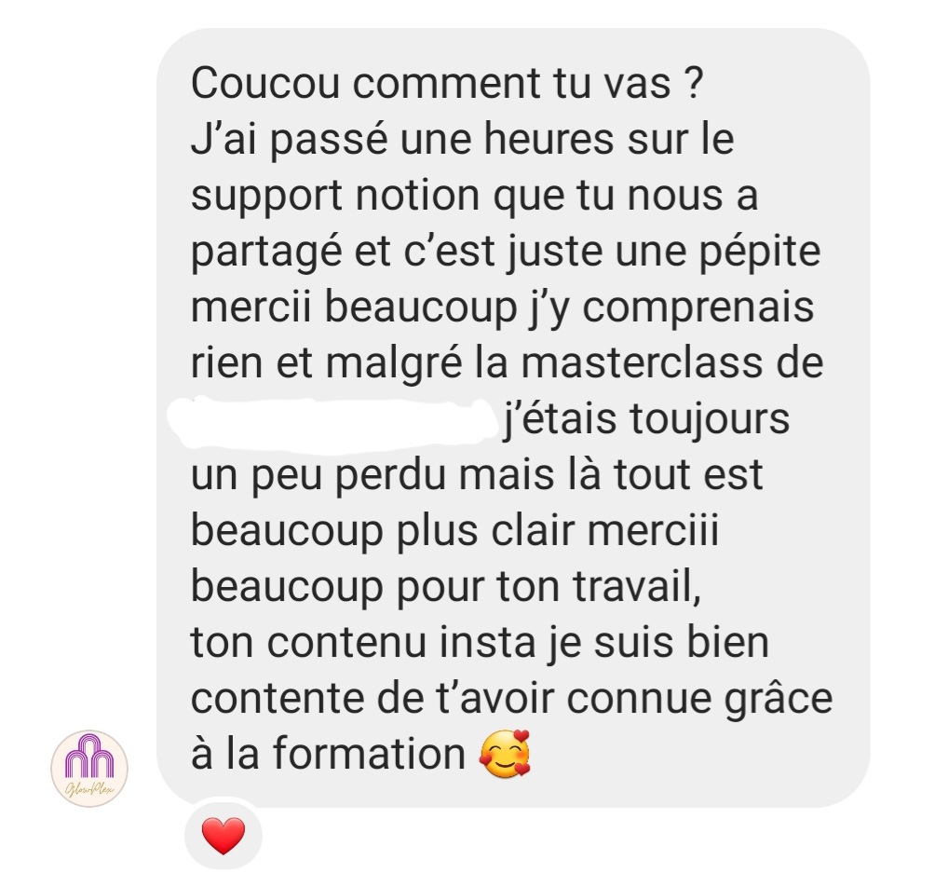
Task: Click the word notion in the message
Action: pyautogui.click(x=418, y=197)
